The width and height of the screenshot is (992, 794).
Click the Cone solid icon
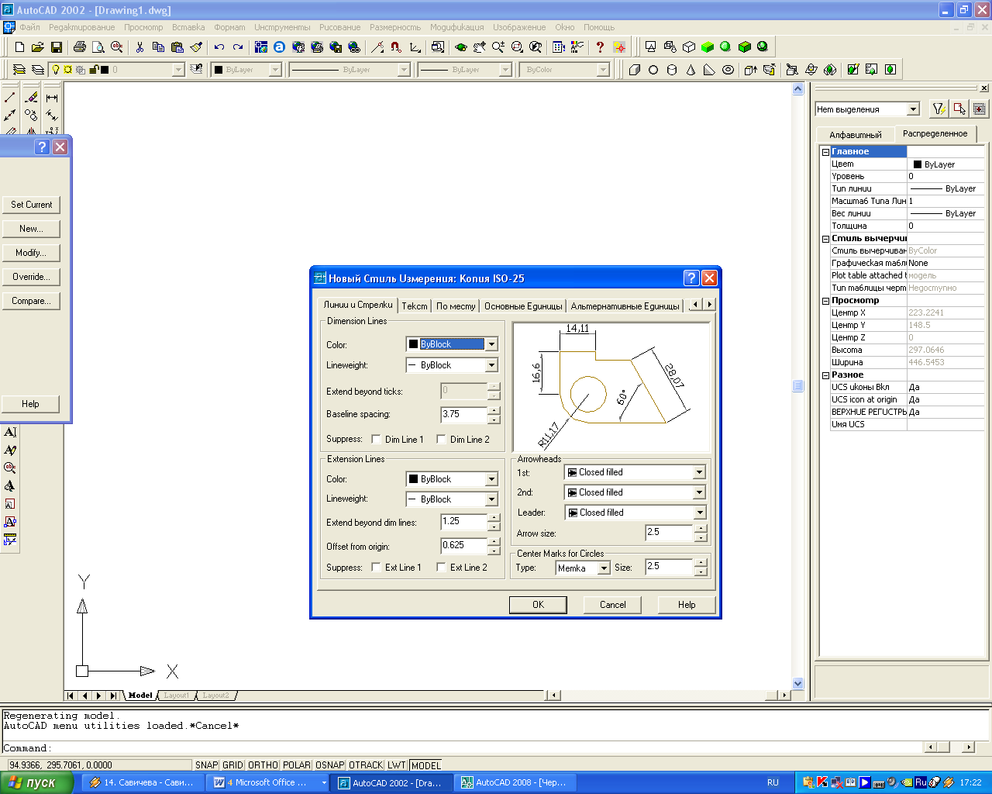pyautogui.click(x=691, y=70)
